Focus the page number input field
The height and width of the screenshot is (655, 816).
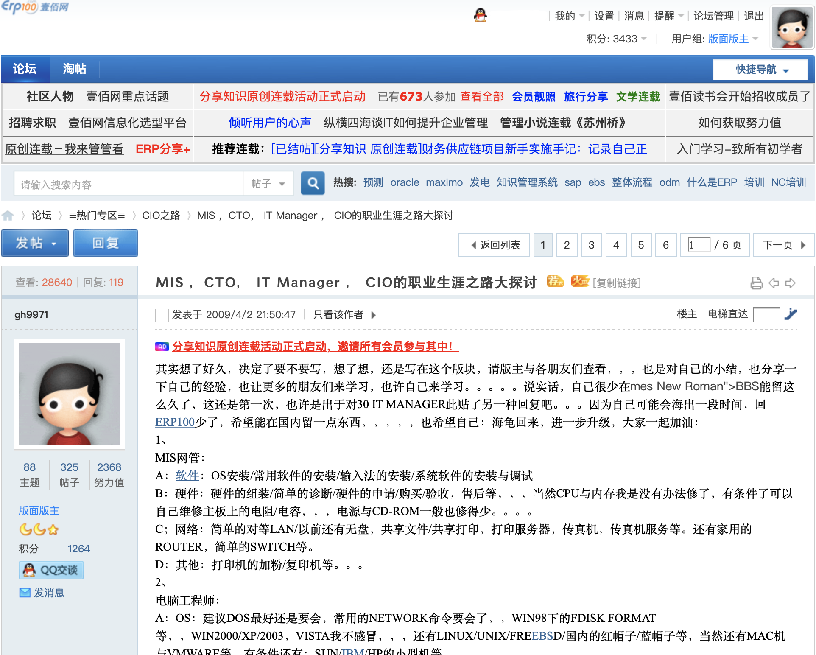click(699, 245)
